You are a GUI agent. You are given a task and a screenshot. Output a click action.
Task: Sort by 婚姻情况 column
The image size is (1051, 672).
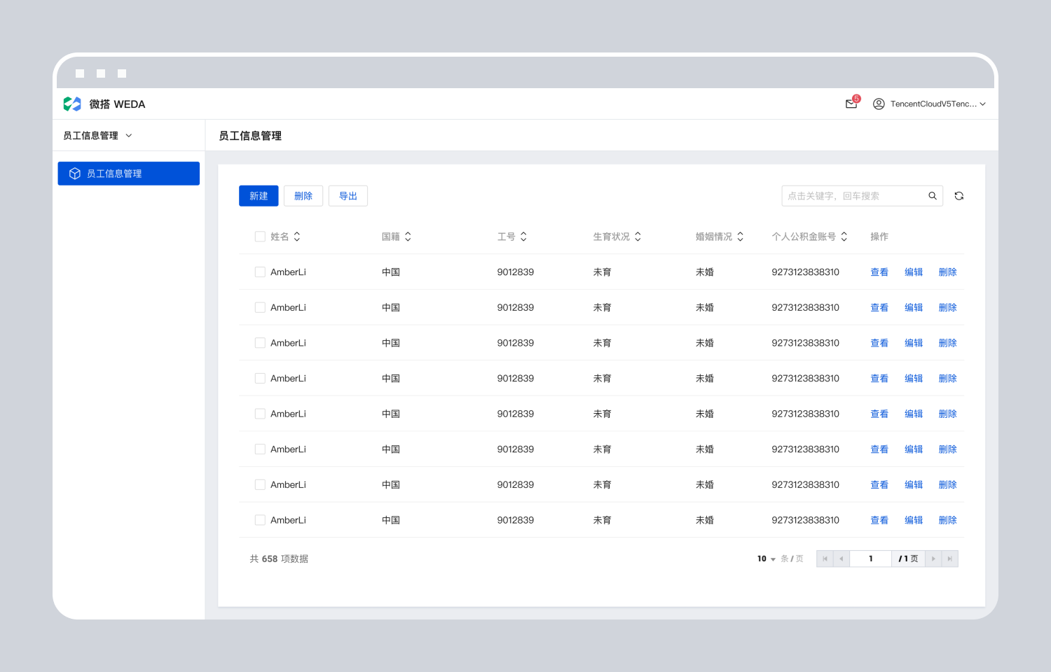click(740, 237)
